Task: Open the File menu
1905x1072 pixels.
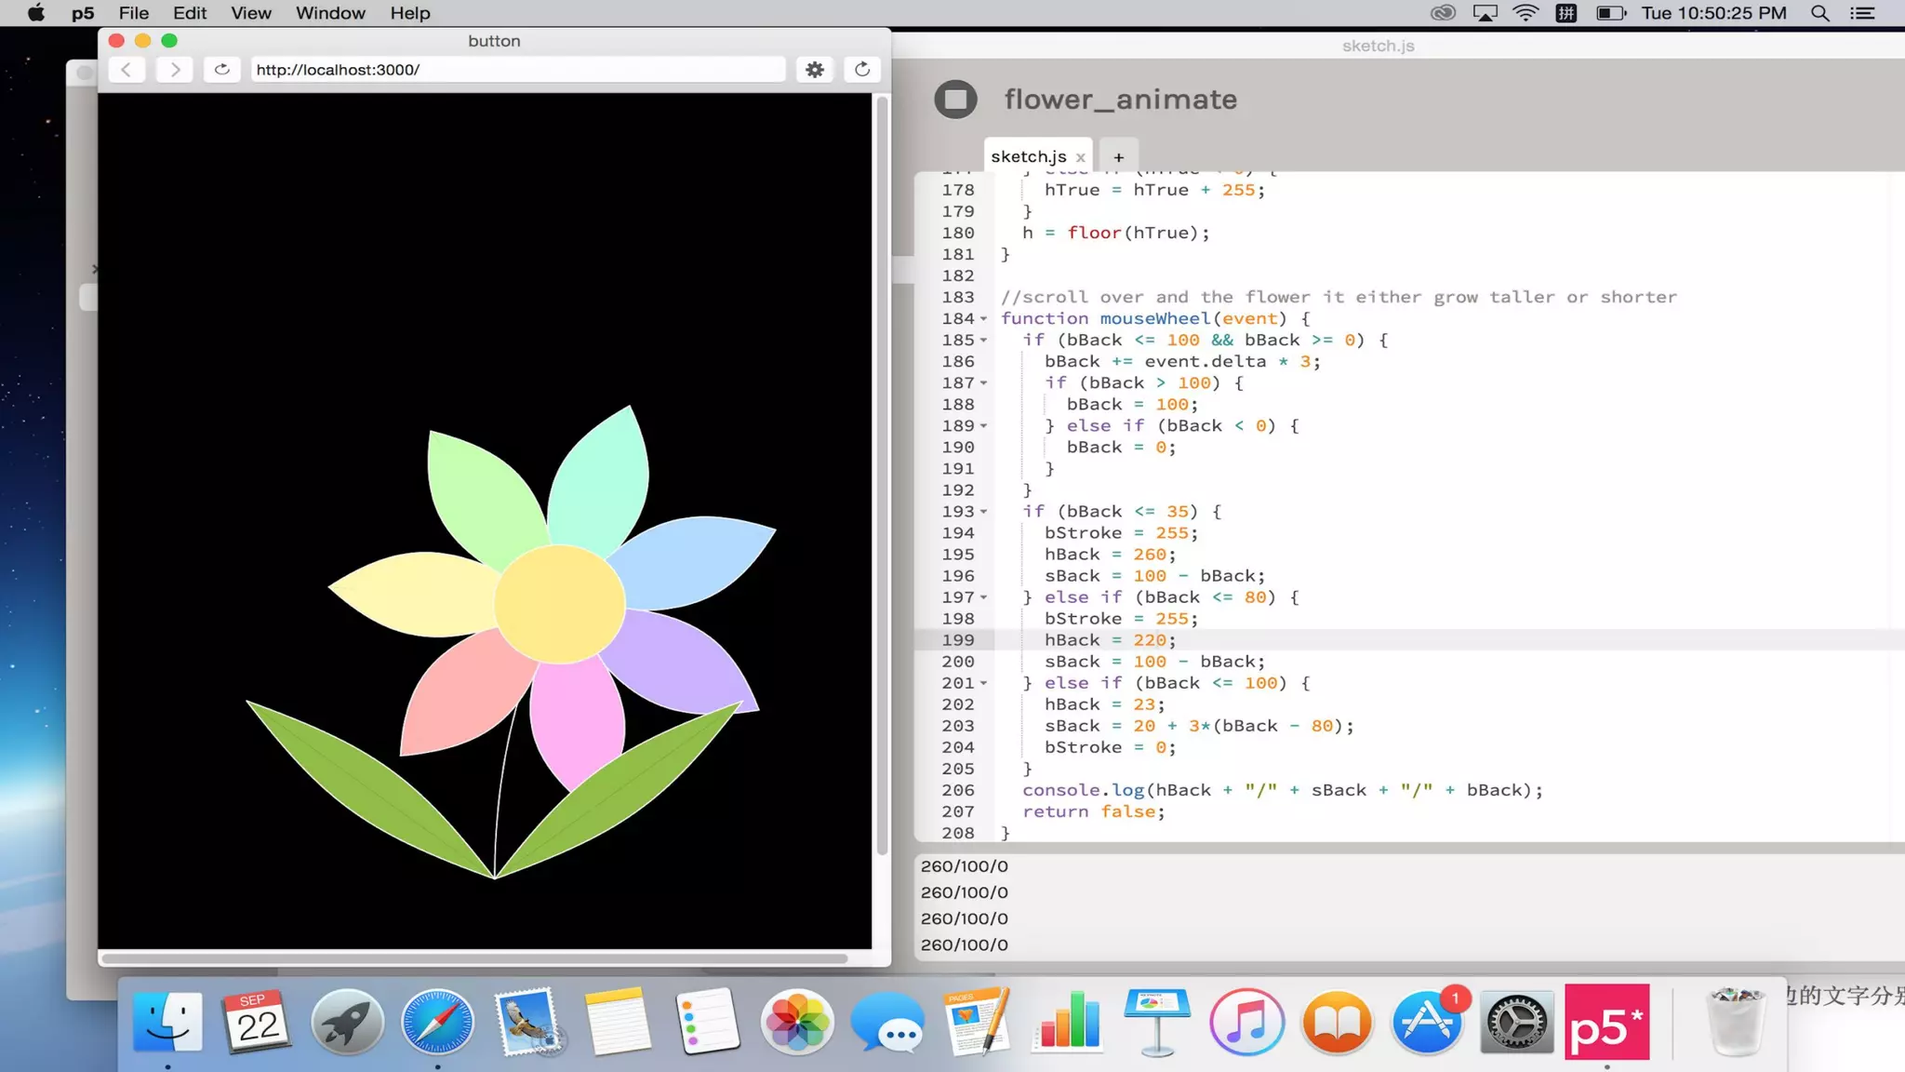Action: [134, 13]
